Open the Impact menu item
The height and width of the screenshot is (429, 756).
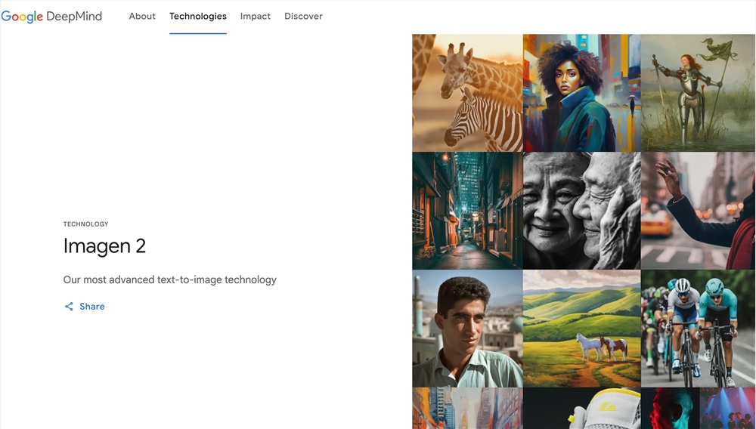point(256,16)
